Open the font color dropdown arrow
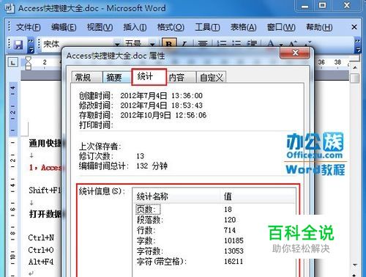 pos(281,45)
